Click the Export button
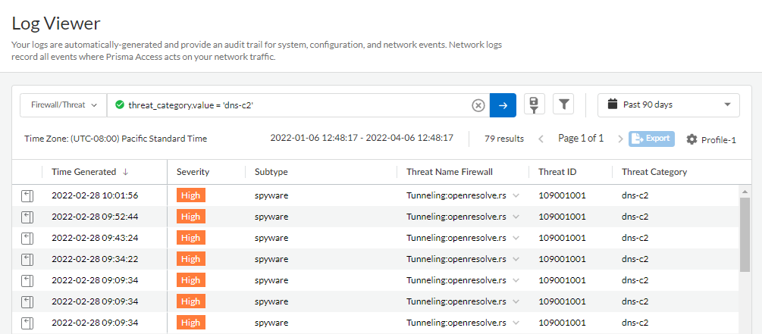 click(651, 139)
